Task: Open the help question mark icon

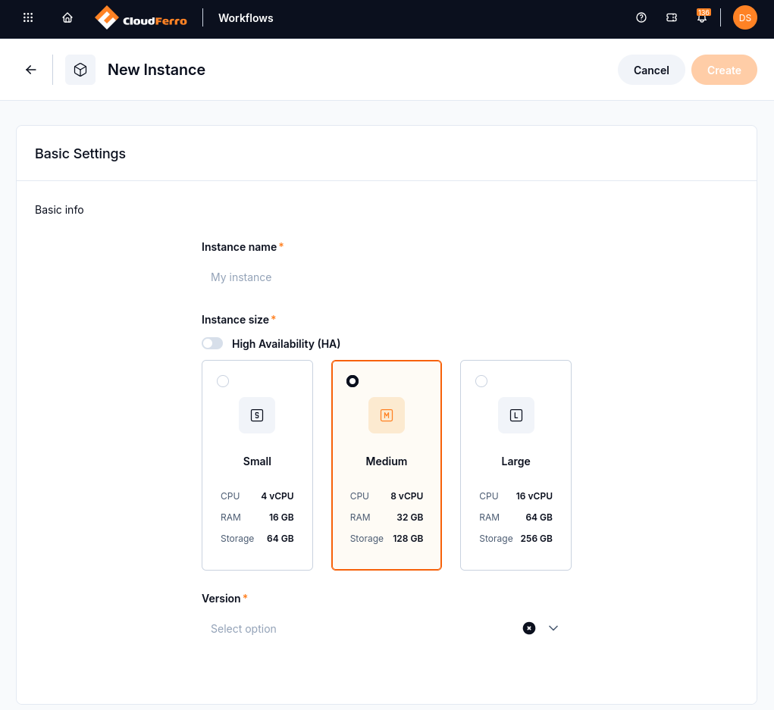Action: pyautogui.click(x=641, y=17)
